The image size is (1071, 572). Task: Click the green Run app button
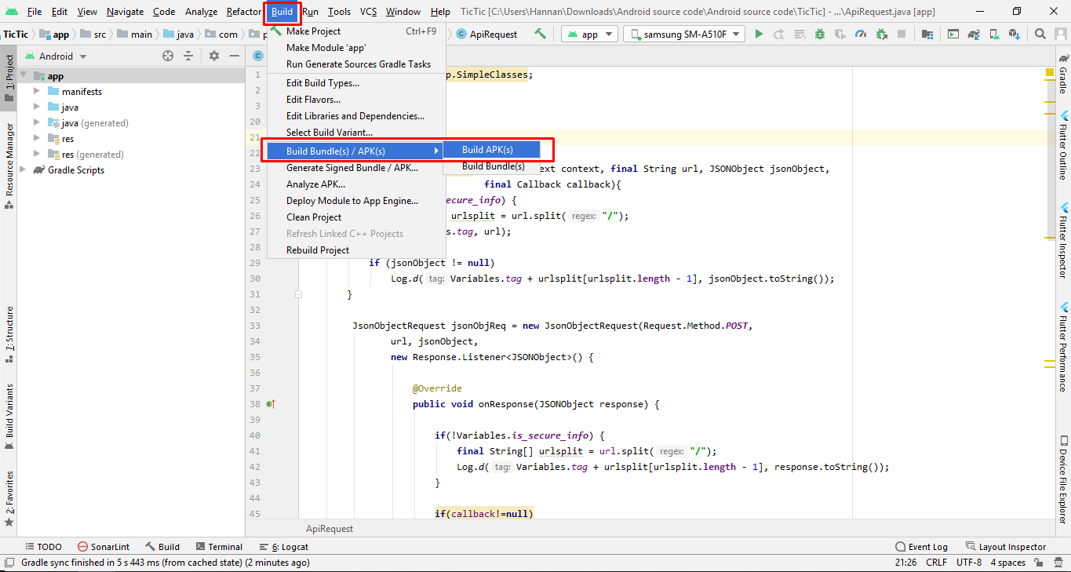(x=759, y=35)
